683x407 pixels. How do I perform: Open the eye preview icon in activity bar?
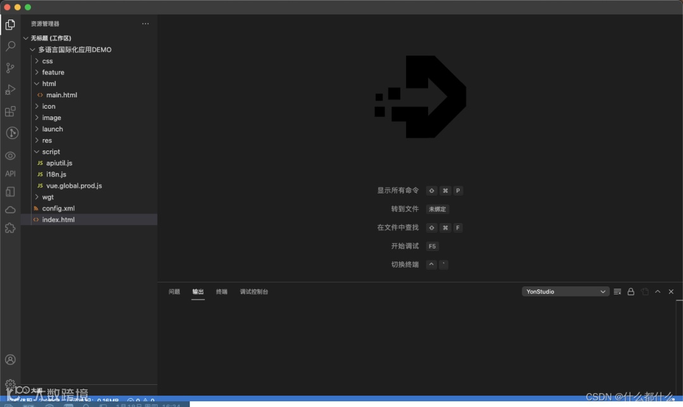pyautogui.click(x=10, y=155)
